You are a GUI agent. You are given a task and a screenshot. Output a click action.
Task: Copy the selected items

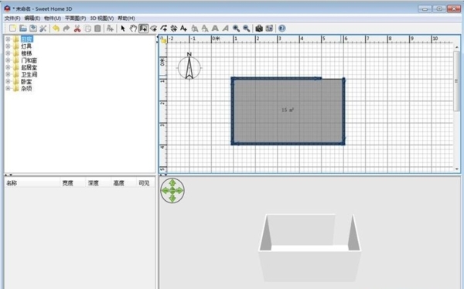click(x=87, y=29)
